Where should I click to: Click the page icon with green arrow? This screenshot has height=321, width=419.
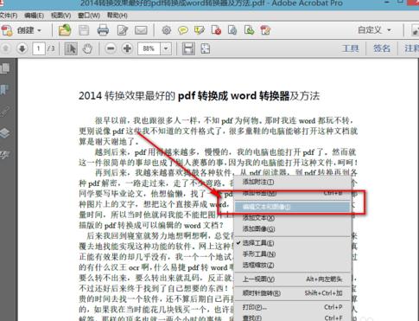point(249,30)
